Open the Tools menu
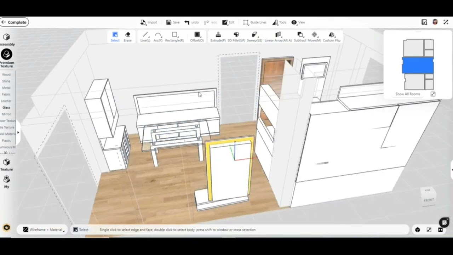This screenshot has width=453, height=255. (279, 22)
